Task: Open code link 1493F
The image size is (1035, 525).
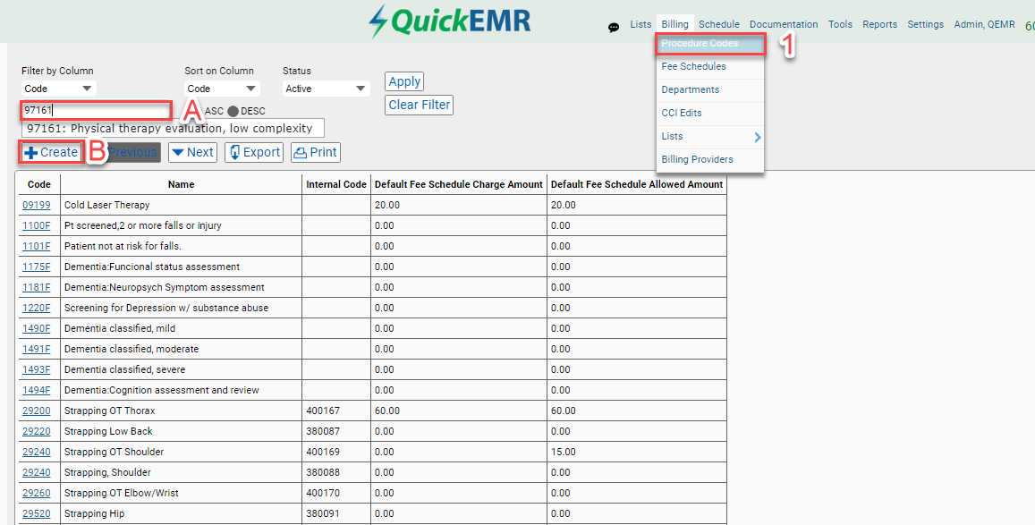Action: (x=37, y=369)
